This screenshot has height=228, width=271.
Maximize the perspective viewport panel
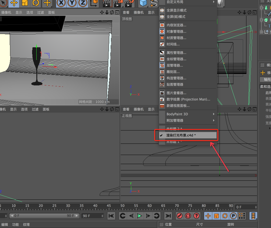click(x=117, y=12)
